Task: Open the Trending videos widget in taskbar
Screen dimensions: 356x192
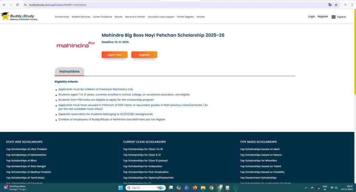Action: click(15, 188)
